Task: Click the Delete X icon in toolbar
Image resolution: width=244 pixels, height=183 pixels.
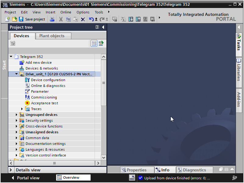Action: tap(83, 19)
